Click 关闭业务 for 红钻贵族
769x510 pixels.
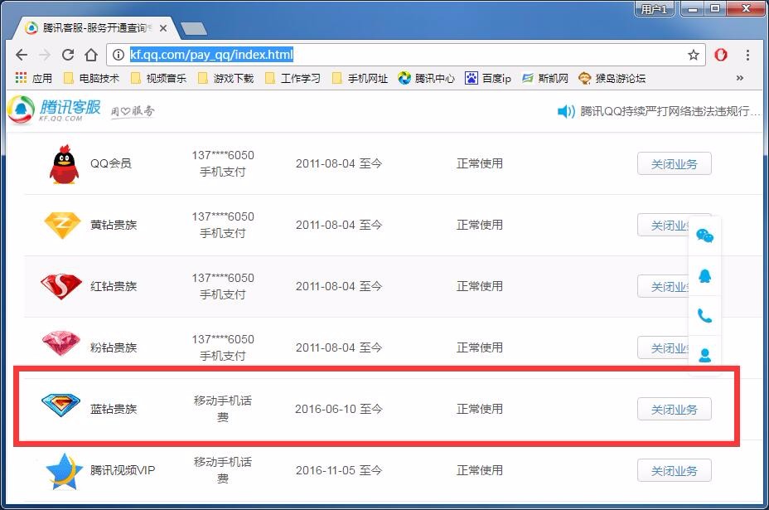tap(663, 286)
